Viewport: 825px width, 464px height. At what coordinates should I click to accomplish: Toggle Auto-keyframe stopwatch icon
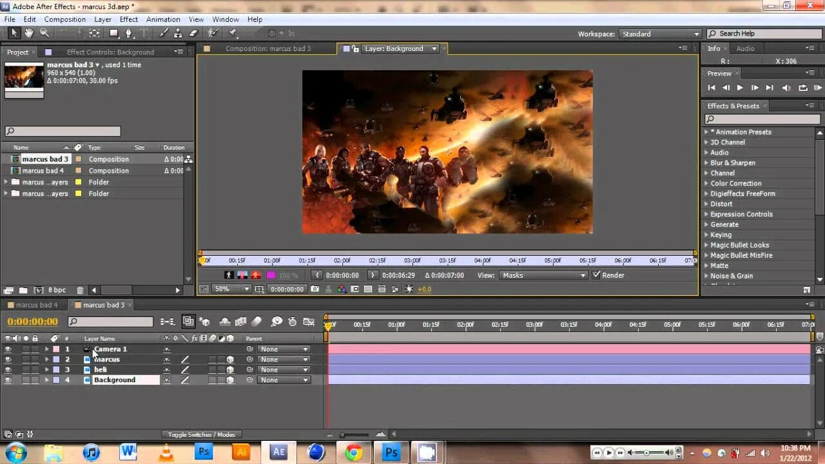pyautogui.click(x=292, y=322)
